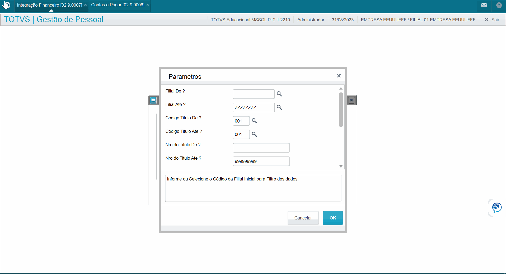Click the date 31/08/2023
The image size is (506, 274).
point(343,20)
